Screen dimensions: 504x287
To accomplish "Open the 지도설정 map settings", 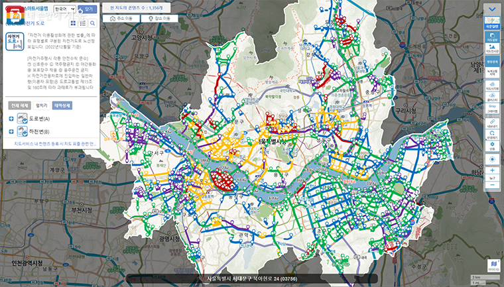I will (x=492, y=37).
